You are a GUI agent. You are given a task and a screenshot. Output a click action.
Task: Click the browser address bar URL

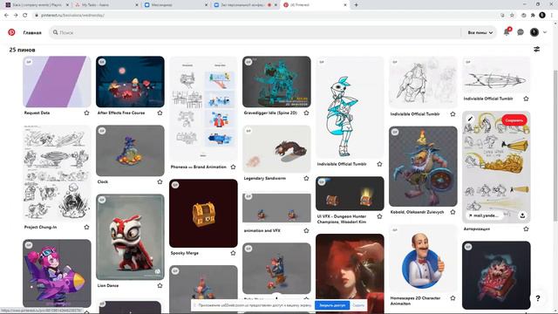click(73, 16)
